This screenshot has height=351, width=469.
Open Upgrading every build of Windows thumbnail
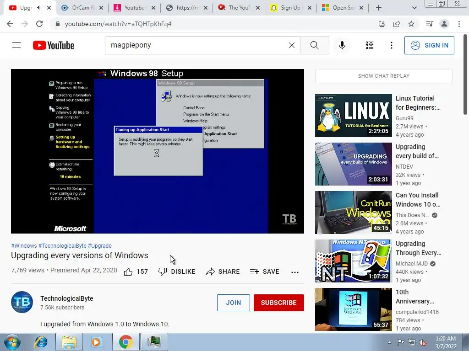point(353,164)
